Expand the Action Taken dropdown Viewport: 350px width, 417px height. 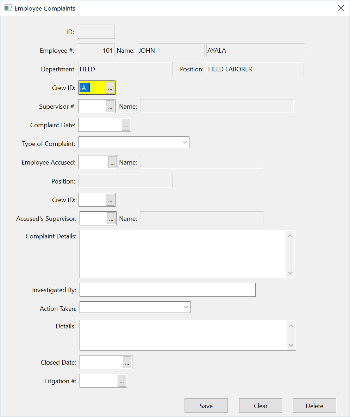(186, 307)
